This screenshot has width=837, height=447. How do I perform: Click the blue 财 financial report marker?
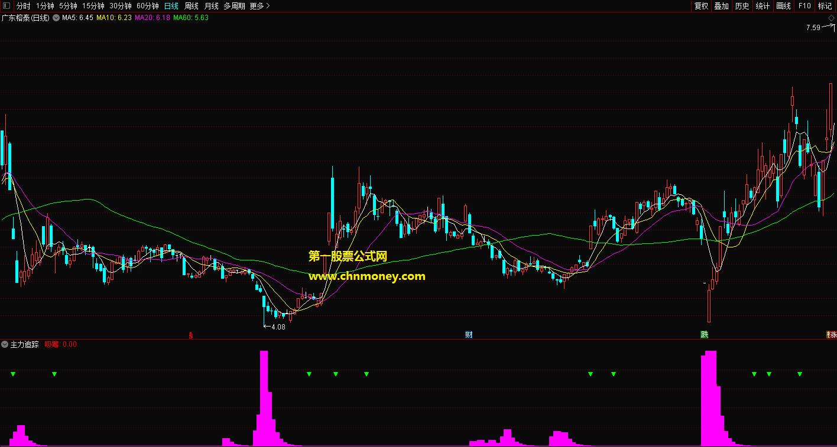click(469, 335)
